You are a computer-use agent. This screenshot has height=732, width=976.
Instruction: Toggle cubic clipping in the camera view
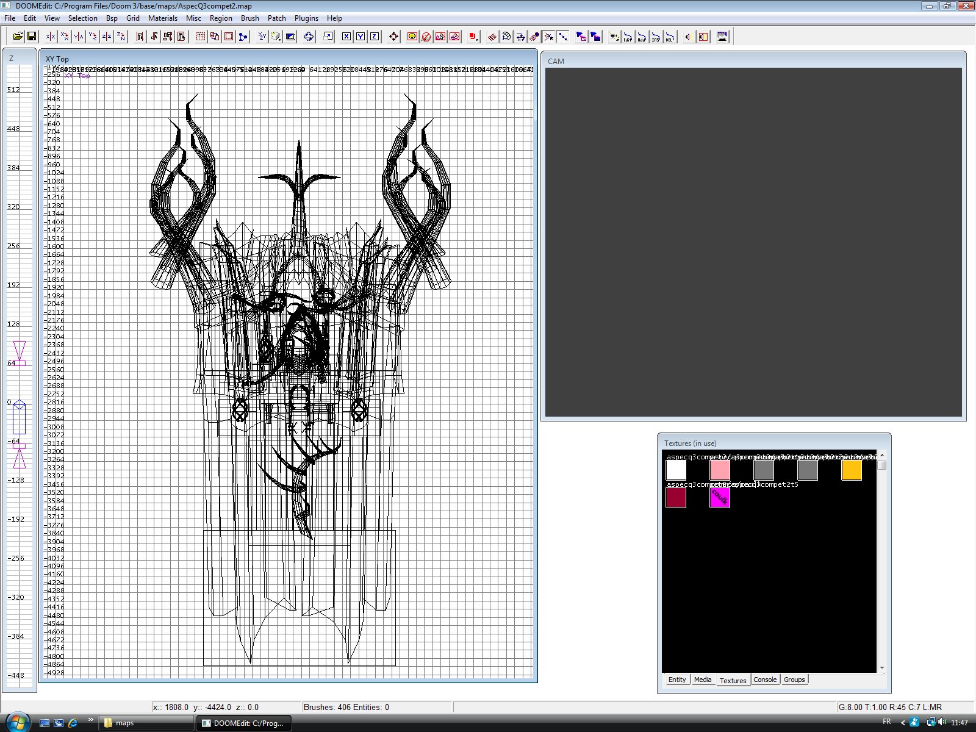coord(290,37)
